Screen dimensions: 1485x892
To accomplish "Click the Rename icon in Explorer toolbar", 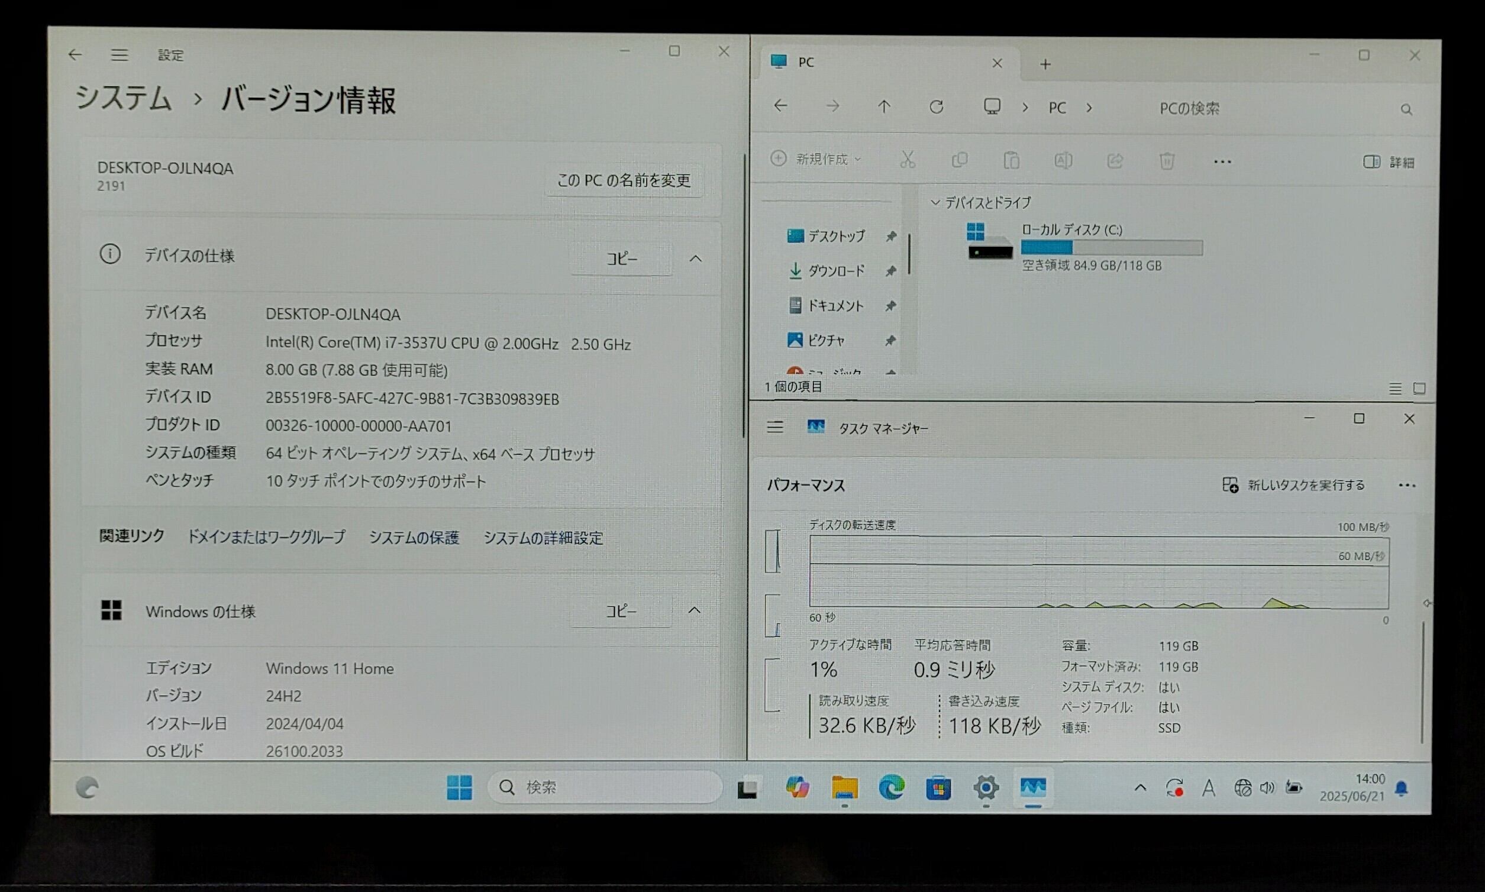I will (1063, 160).
